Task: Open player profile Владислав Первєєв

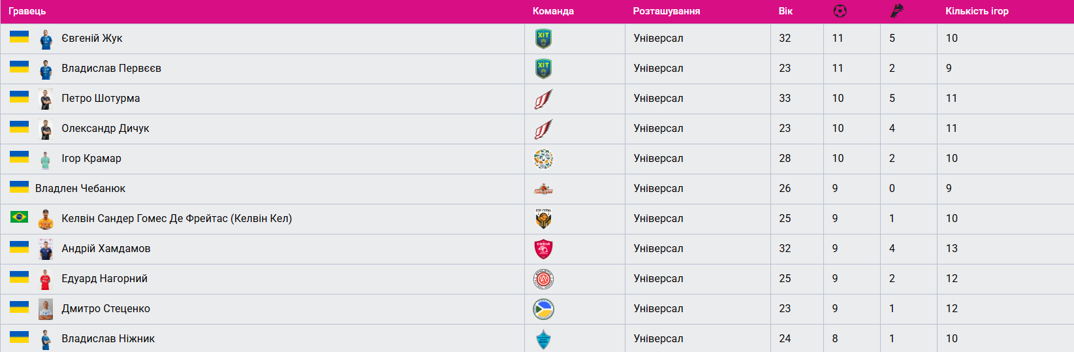Action: [x=111, y=69]
